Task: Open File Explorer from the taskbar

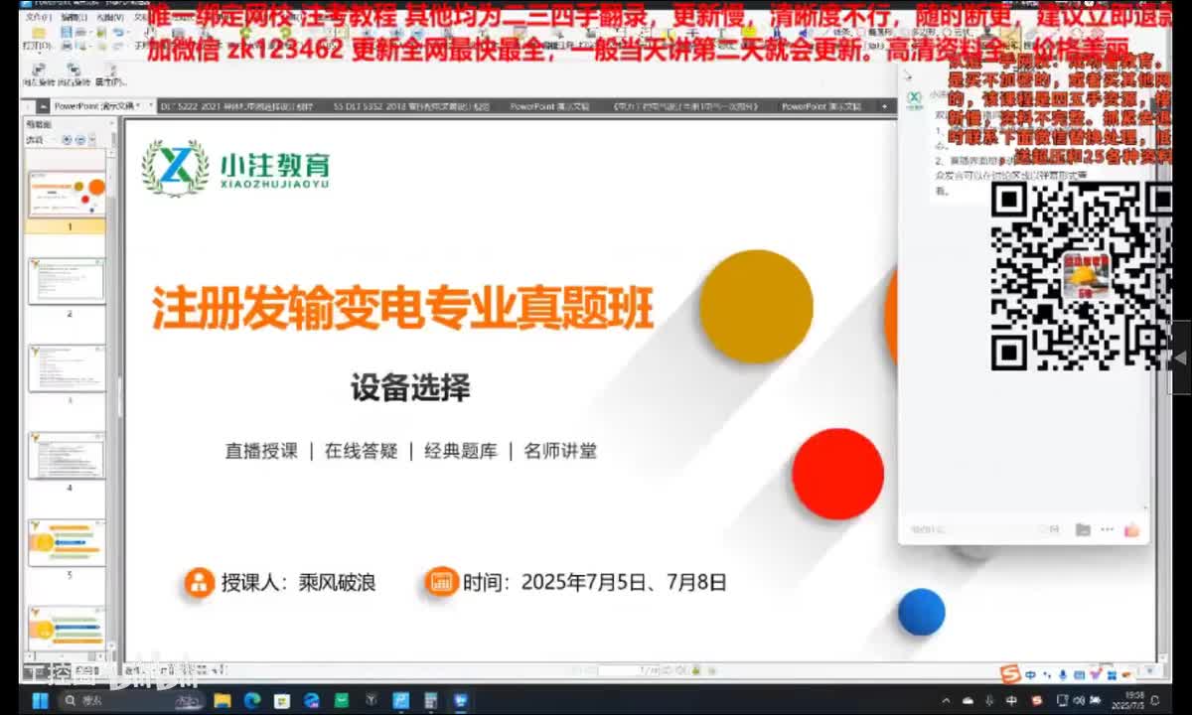Action: tap(222, 700)
